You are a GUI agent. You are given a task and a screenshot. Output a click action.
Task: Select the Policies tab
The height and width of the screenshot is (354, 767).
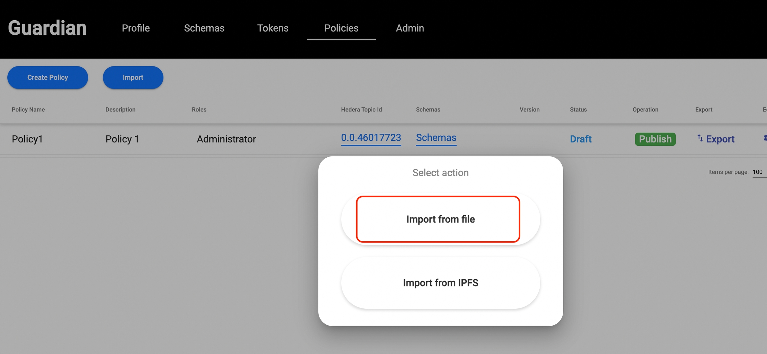[x=341, y=28]
